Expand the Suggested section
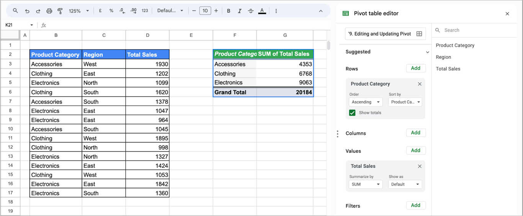Screen dimensions: 523x216 427,52
